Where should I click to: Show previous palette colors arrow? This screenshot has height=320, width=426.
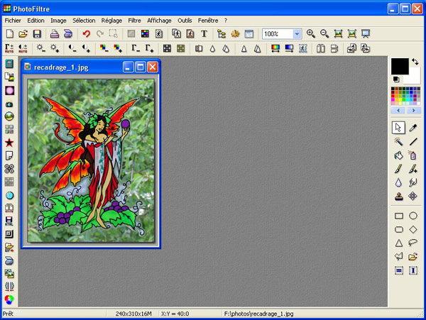pos(398,111)
